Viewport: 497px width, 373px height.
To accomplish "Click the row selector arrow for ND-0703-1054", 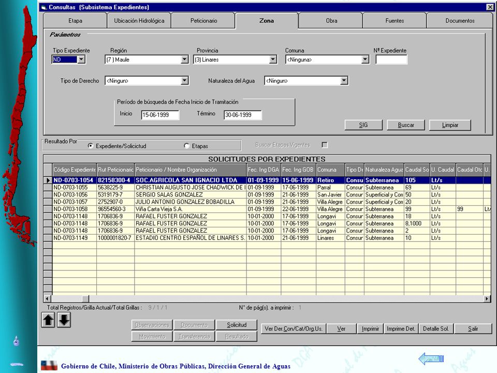I will pos(48,180).
